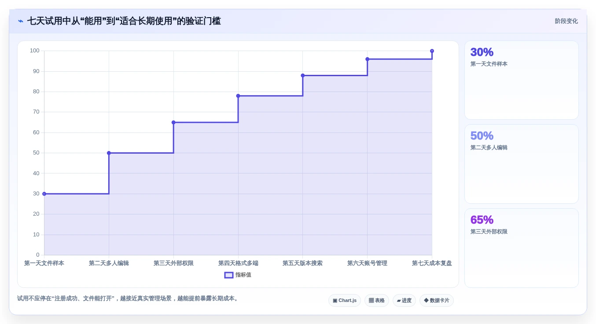Viewport: 596px width, 324px height.
Task: Open the 50% stat card
Action: coord(522,164)
